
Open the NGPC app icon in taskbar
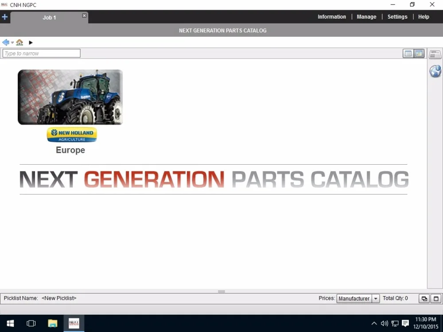pos(74,323)
